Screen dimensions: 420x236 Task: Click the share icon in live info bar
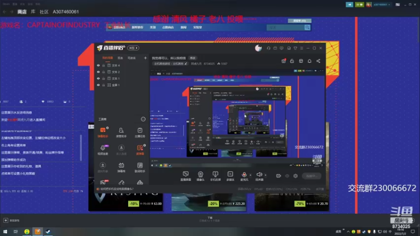tap(318, 61)
